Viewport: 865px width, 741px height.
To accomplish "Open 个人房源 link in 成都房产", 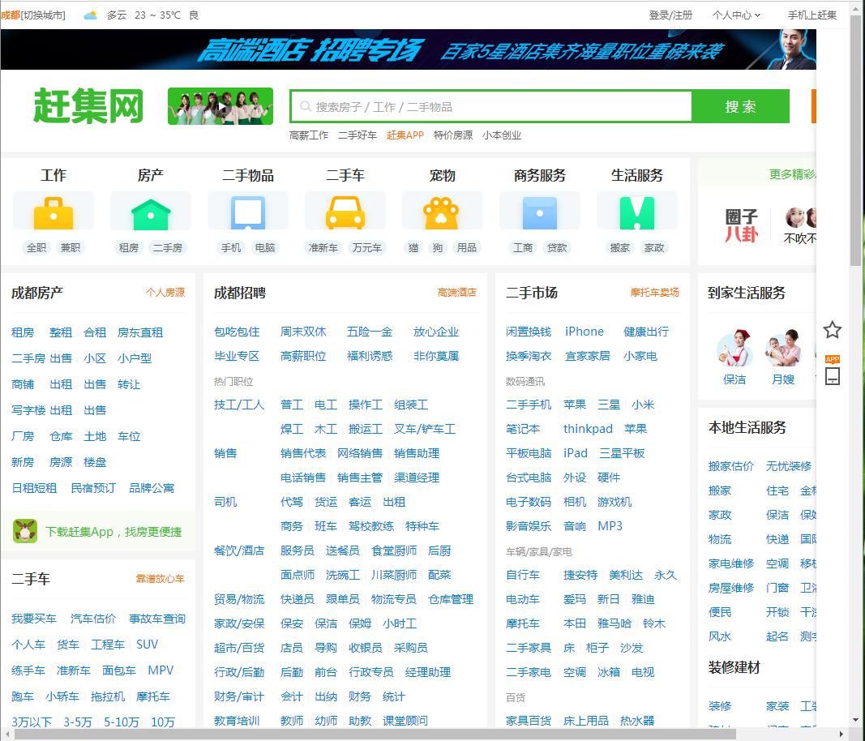I will click(165, 293).
